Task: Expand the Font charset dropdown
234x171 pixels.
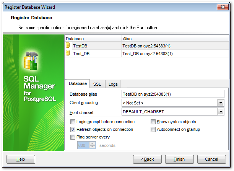Action: pyautogui.click(x=221, y=112)
